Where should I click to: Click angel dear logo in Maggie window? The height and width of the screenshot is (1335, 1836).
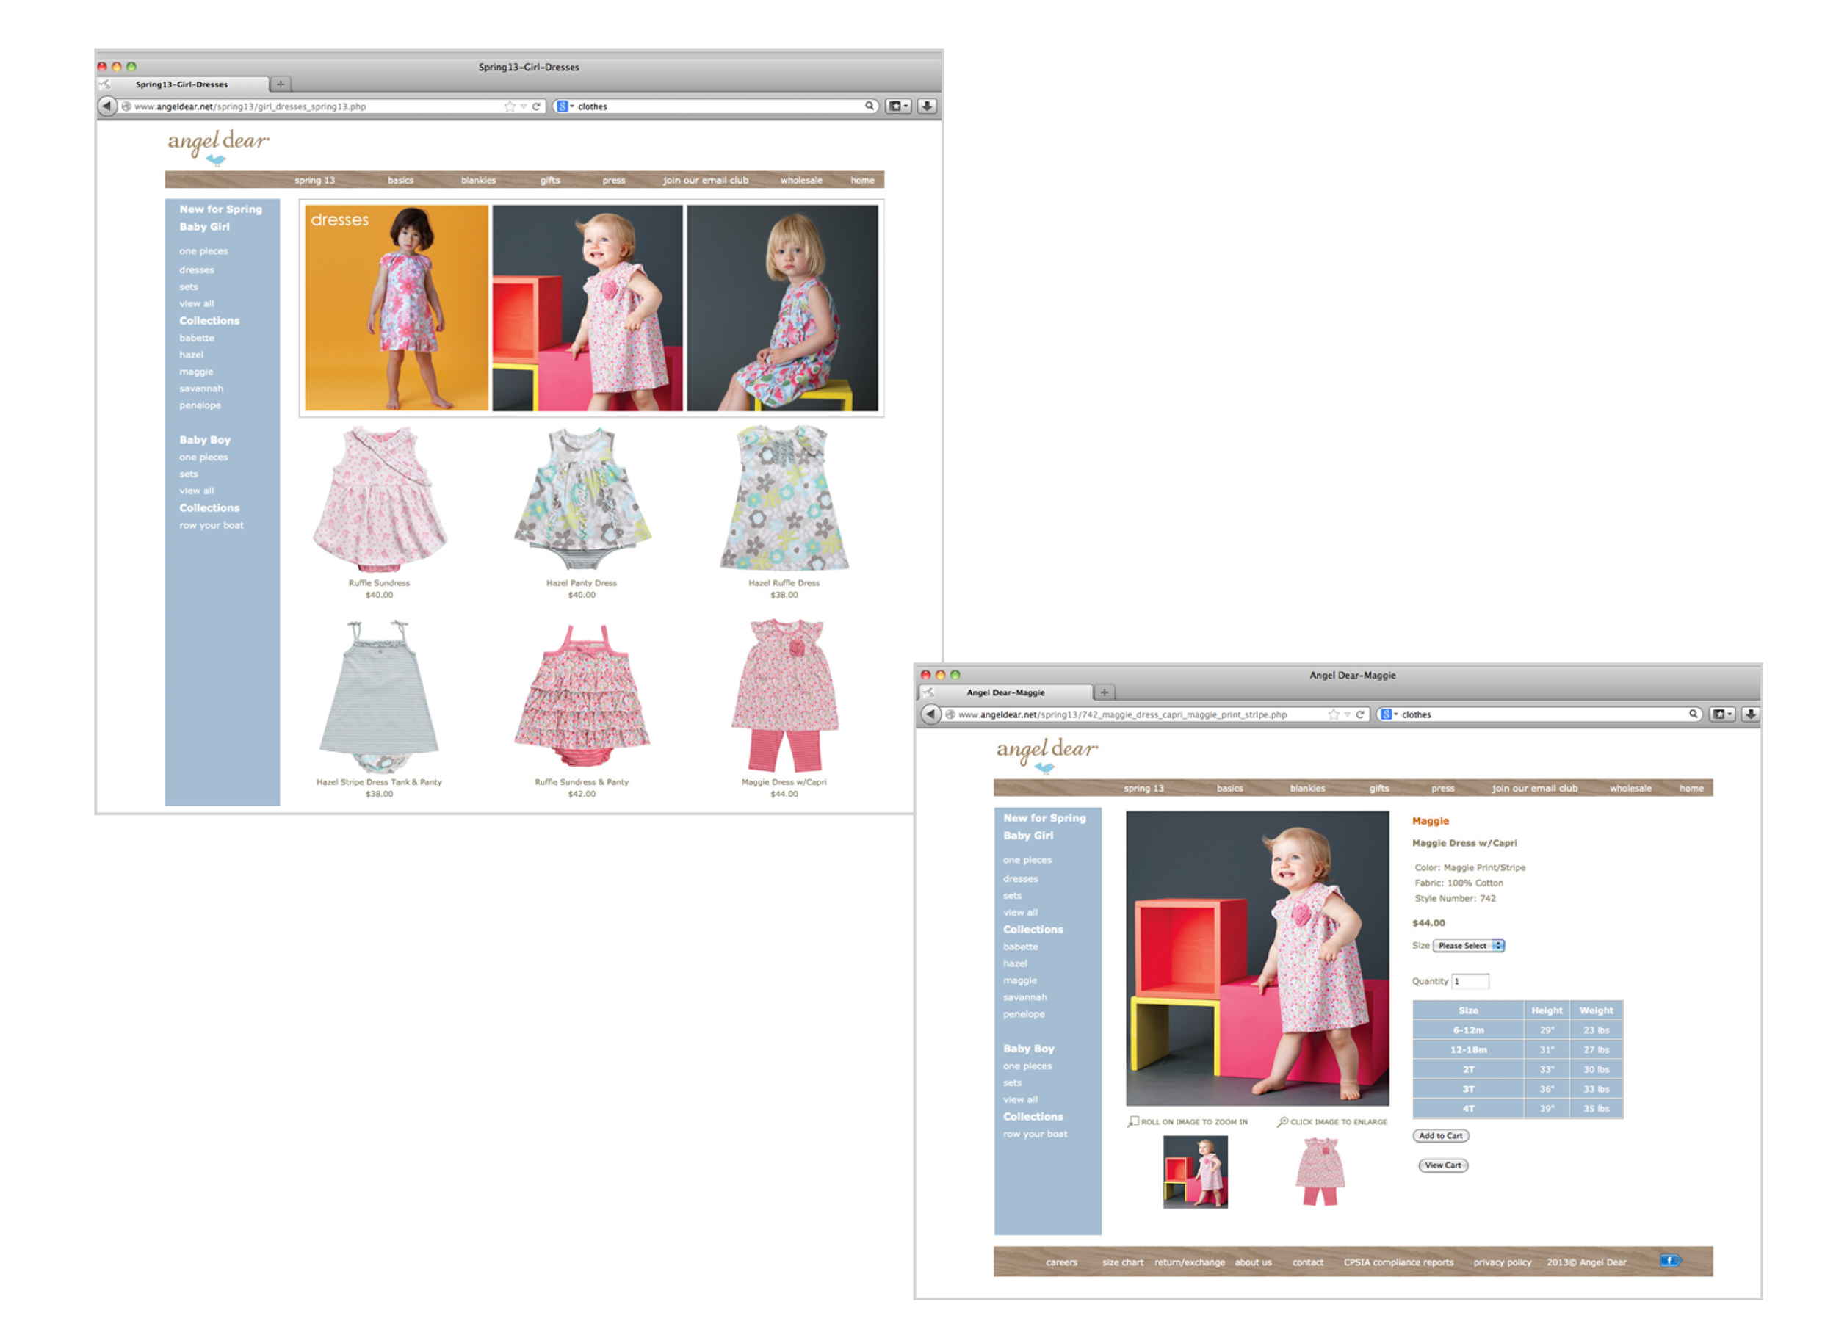[x=1046, y=755]
